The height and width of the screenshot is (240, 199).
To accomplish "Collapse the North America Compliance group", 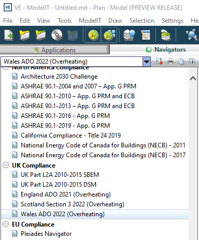I will 6,68.
